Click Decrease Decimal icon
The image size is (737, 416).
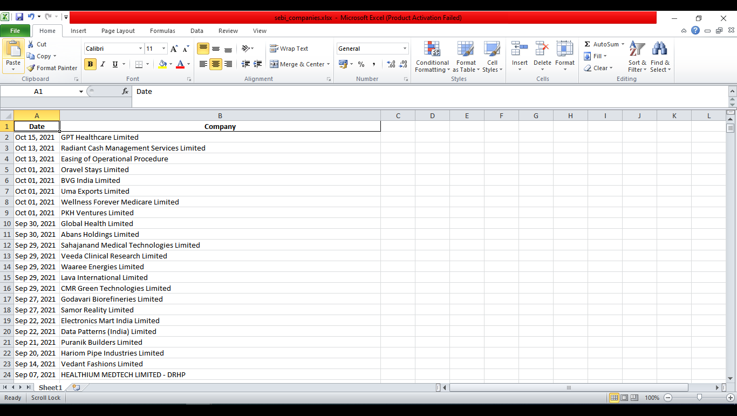click(x=403, y=64)
